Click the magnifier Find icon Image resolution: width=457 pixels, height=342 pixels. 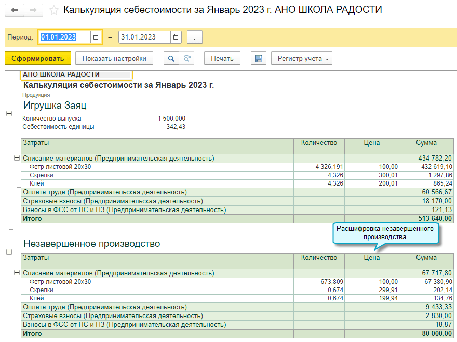click(x=171, y=59)
